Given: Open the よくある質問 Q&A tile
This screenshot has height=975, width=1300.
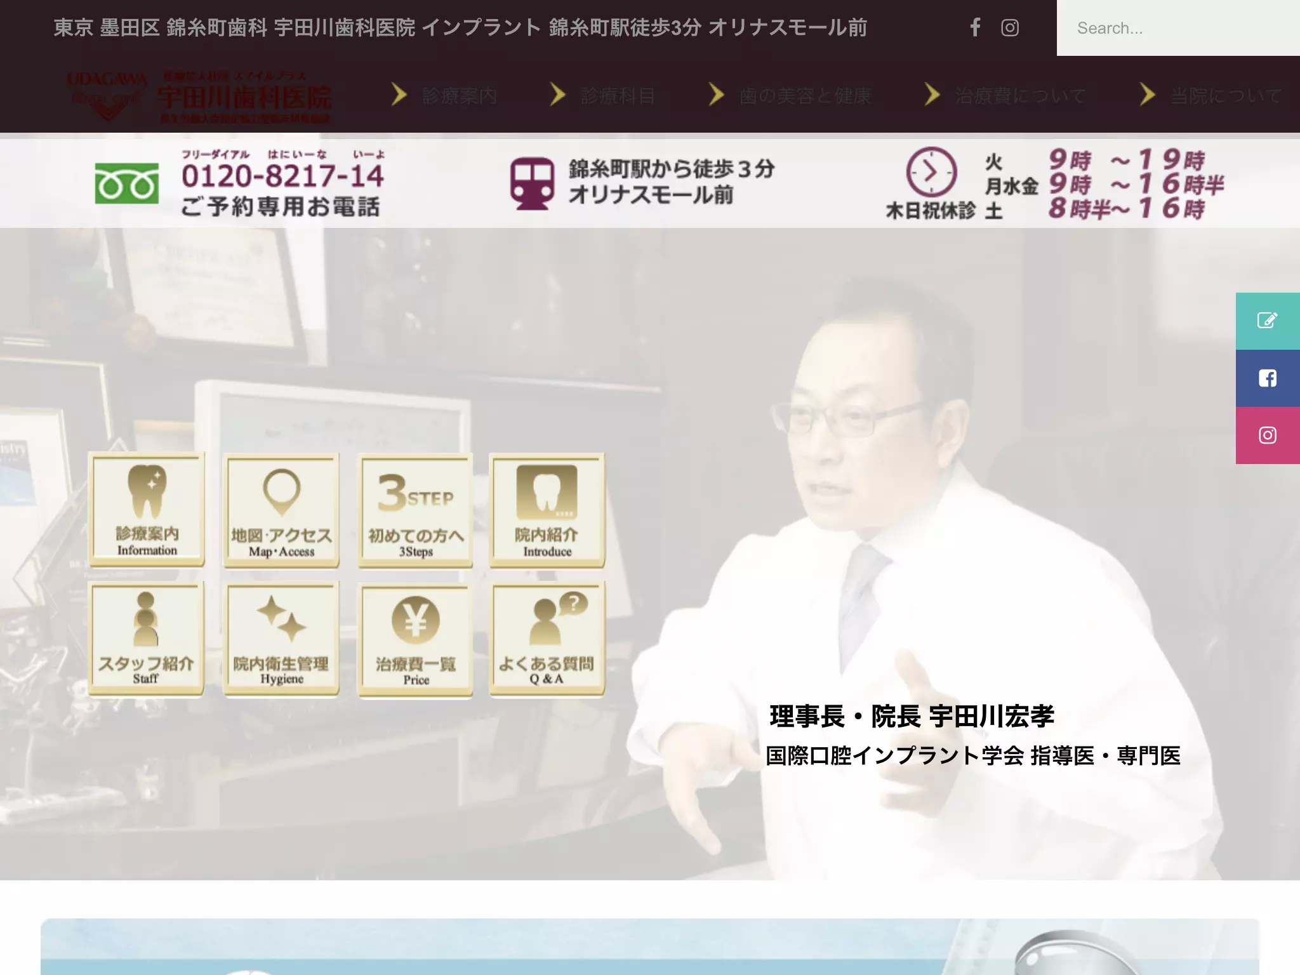Looking at the screenshot, I should [547, 639].
